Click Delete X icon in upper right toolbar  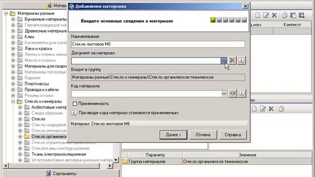point(275,15)
